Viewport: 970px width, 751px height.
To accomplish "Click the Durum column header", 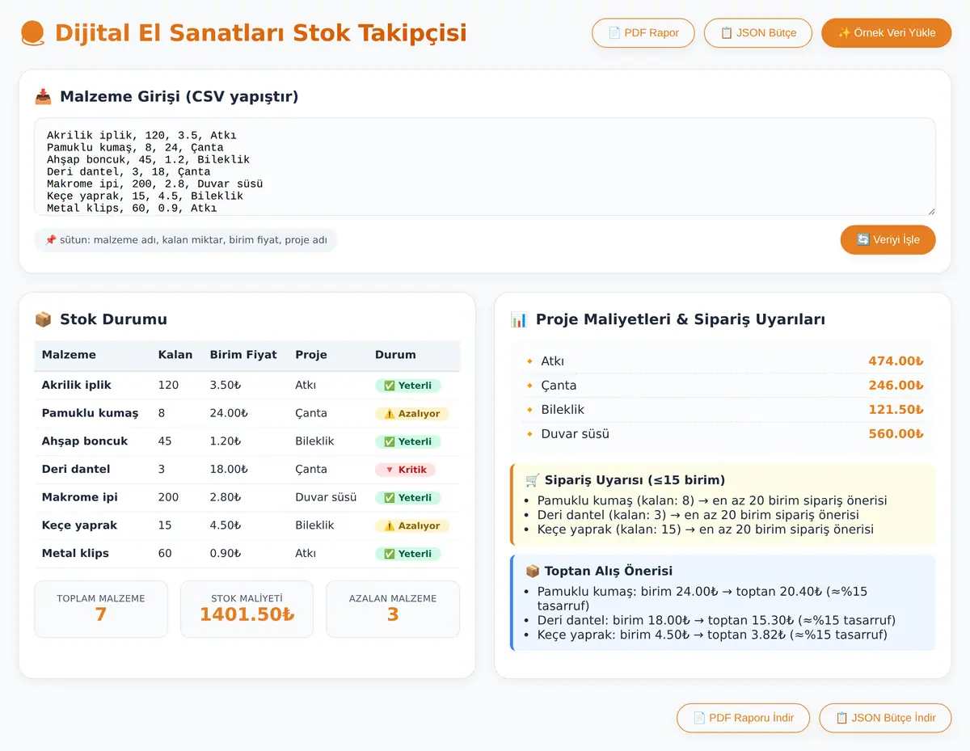I will coord(395,355).
